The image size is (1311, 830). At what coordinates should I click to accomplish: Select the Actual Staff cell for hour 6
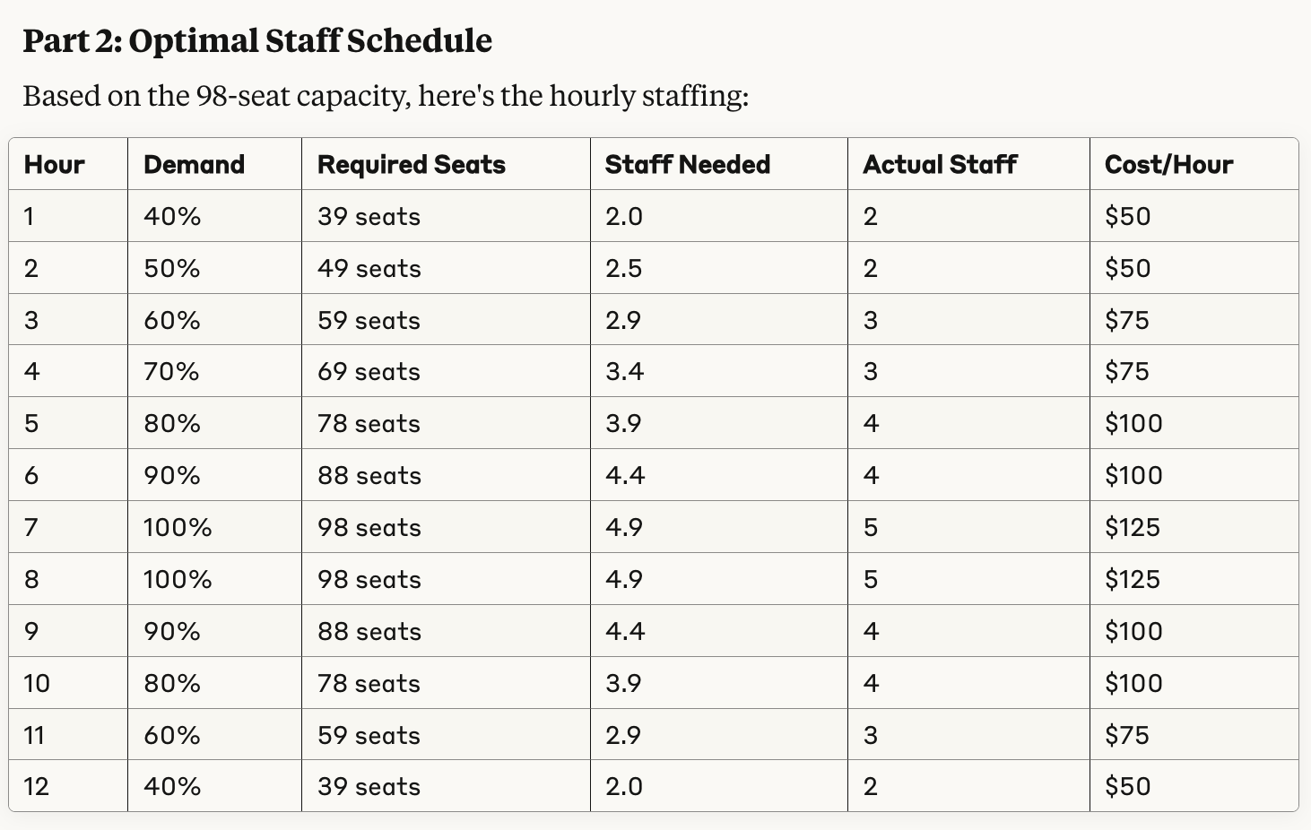click(x=871, y=476)
